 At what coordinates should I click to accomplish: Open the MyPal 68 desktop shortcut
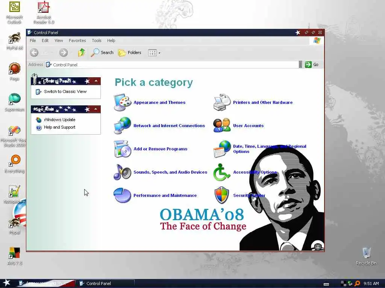pyautogui.click(x=15, y=41)
